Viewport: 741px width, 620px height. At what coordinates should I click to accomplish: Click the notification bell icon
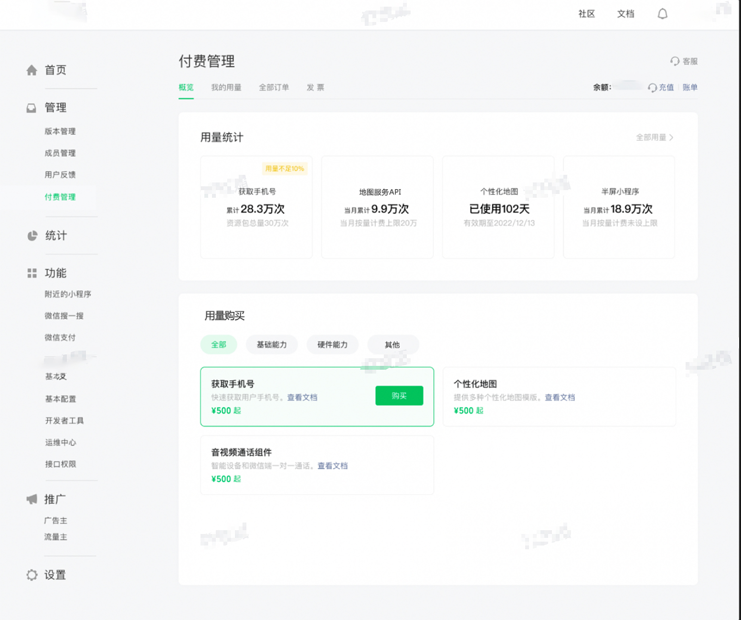pos(662,14)
